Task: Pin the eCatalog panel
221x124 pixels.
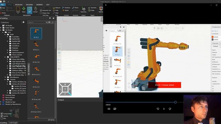Action: coord(50,18)
